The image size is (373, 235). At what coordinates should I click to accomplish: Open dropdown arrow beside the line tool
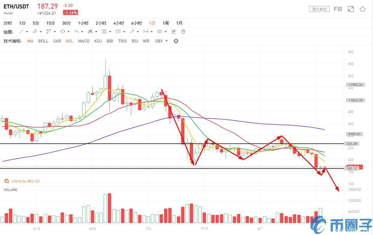tap(27, 32)
